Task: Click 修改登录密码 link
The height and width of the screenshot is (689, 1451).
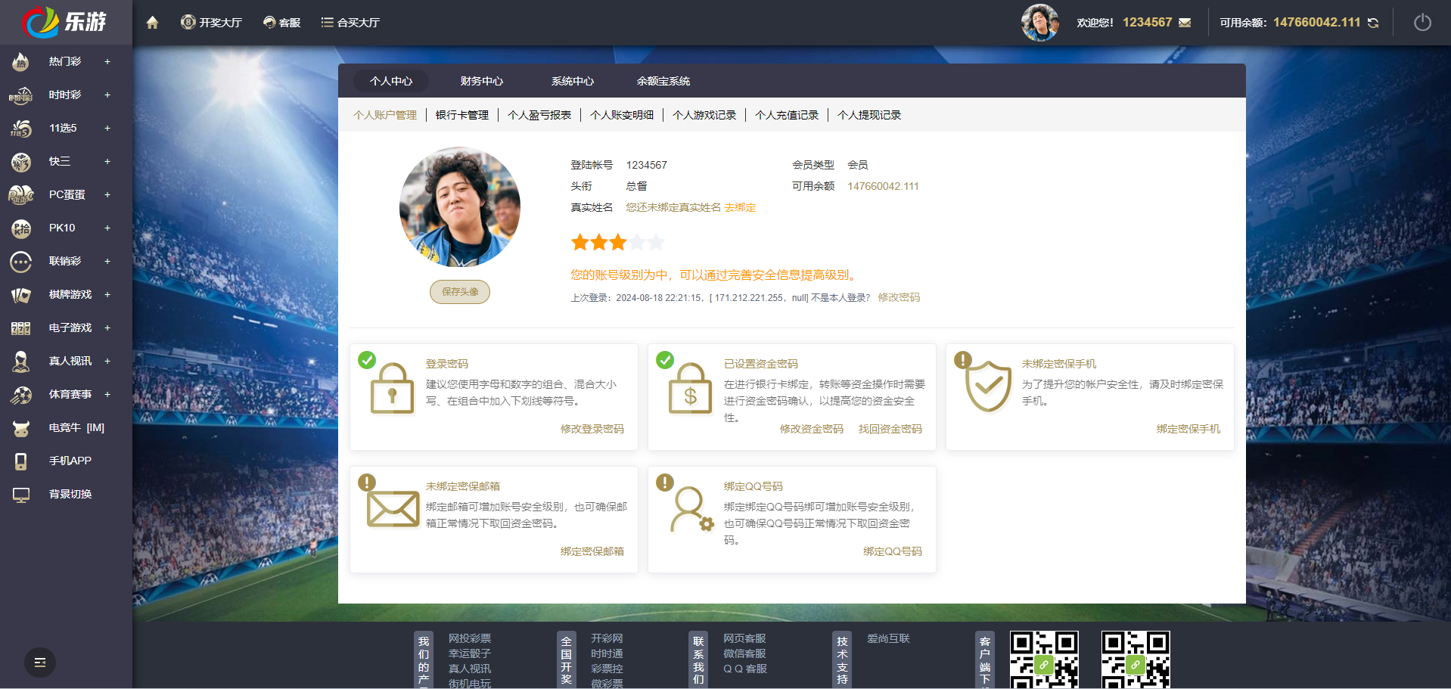Action: pyautogui.click(x=592, y=429)
